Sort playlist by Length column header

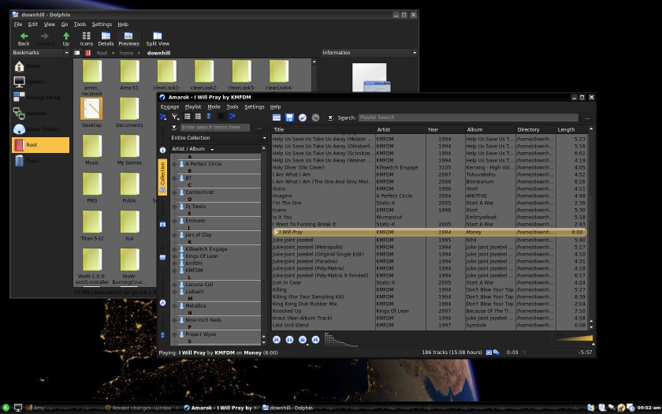pos(571,129)
